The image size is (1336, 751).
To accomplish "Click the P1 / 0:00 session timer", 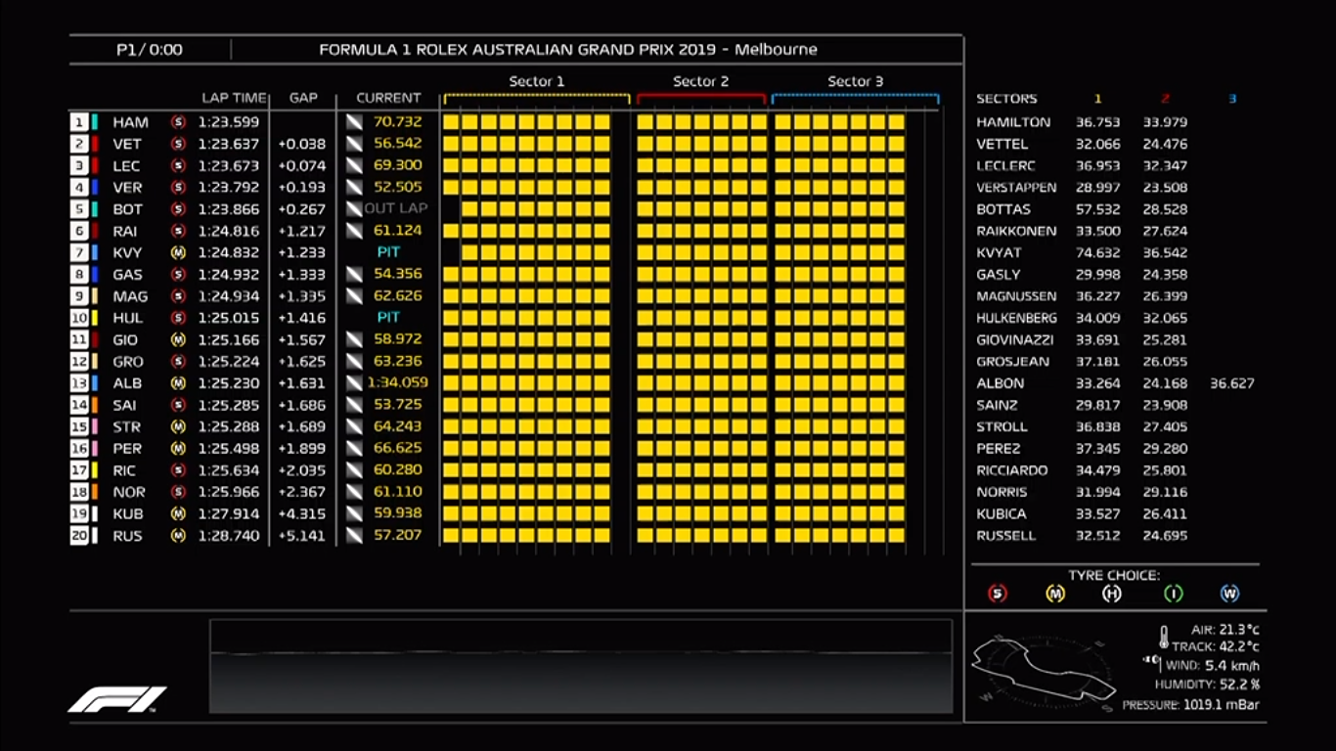I will 150,50.
